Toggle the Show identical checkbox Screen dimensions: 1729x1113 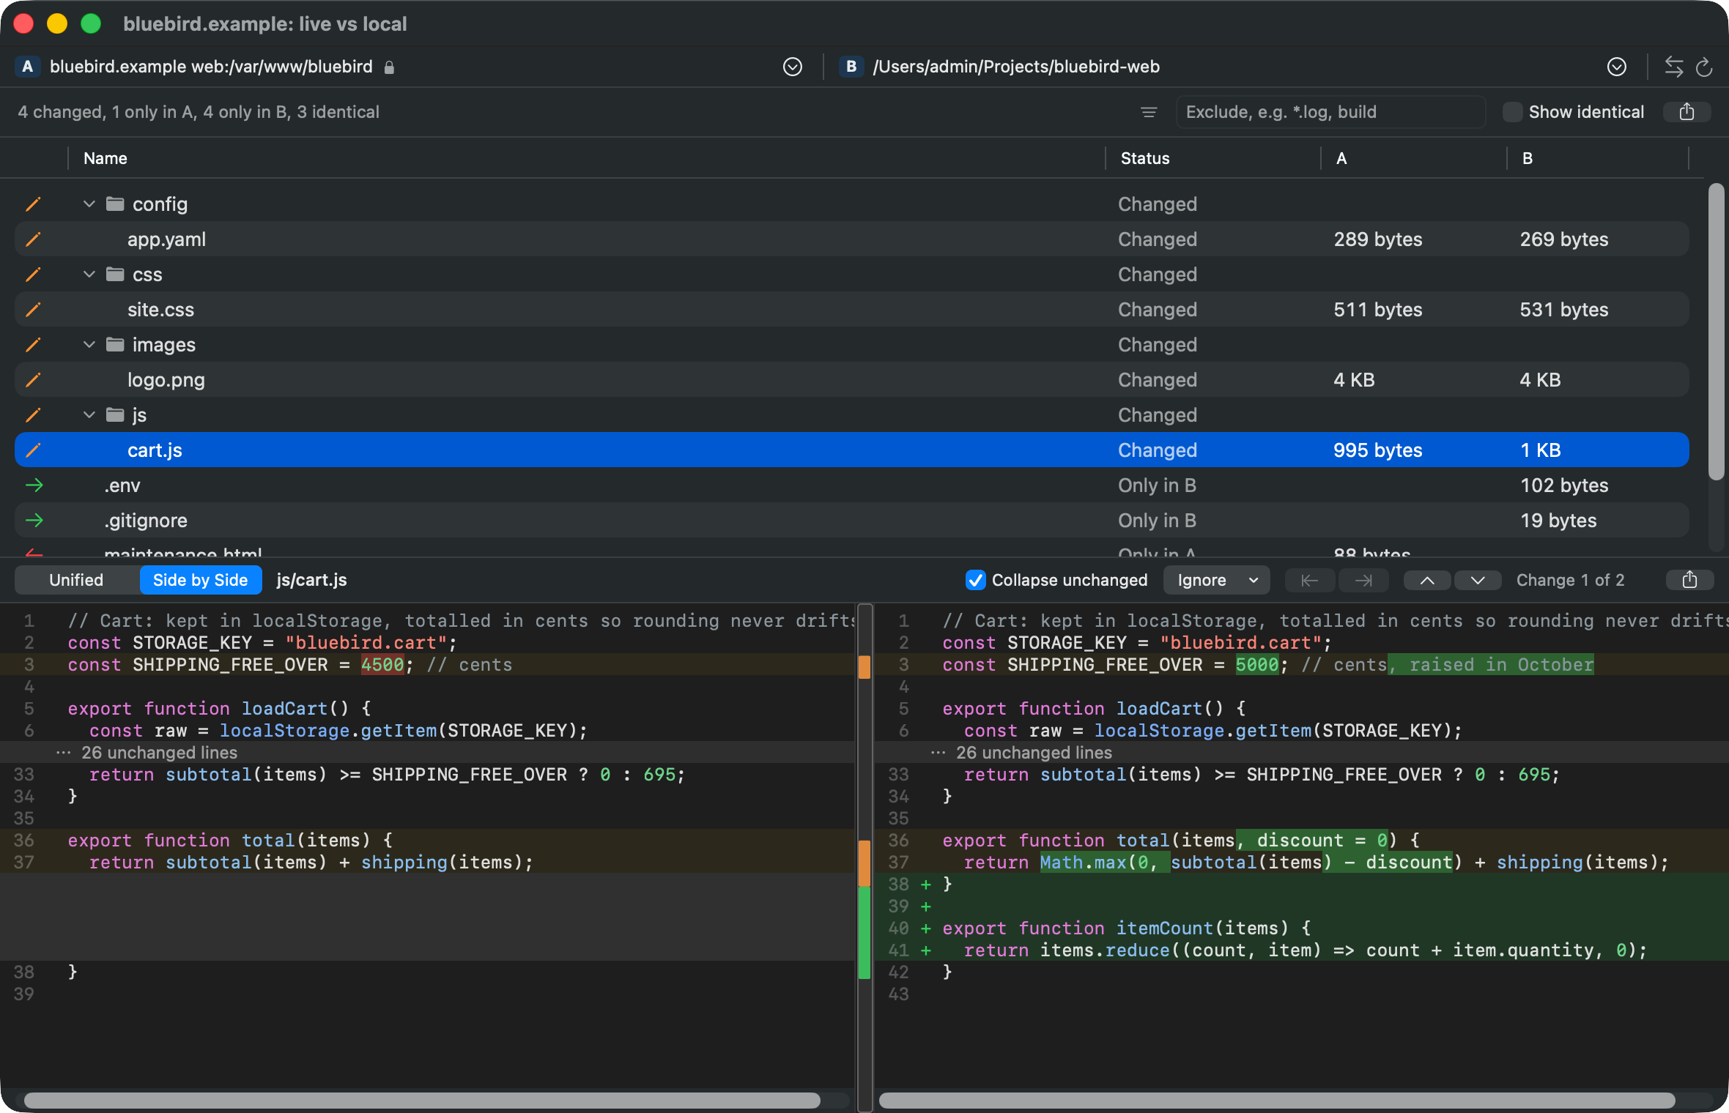(x=1512, y=112)
